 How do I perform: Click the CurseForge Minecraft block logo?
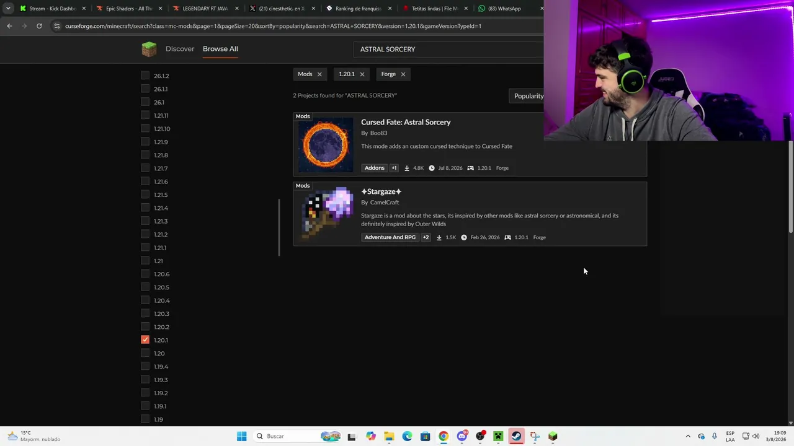(x=149, y=49)
